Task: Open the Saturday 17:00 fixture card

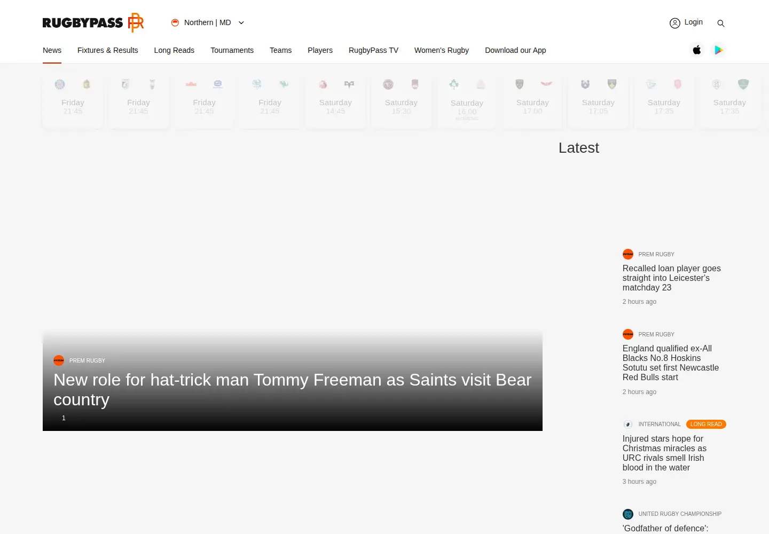Action: tap(532, 101)
